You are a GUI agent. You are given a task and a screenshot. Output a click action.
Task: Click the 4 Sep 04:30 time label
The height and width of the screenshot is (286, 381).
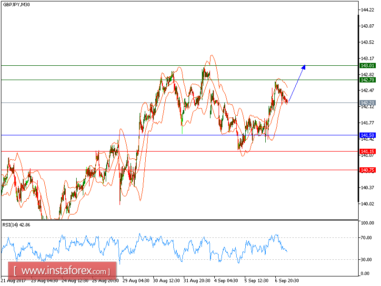coord(226,281)
